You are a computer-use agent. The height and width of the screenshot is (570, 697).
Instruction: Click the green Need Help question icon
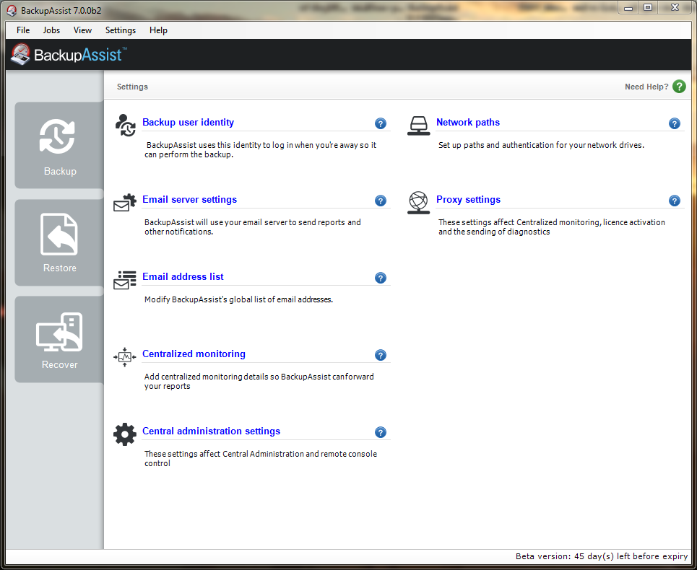click(679, 86)
